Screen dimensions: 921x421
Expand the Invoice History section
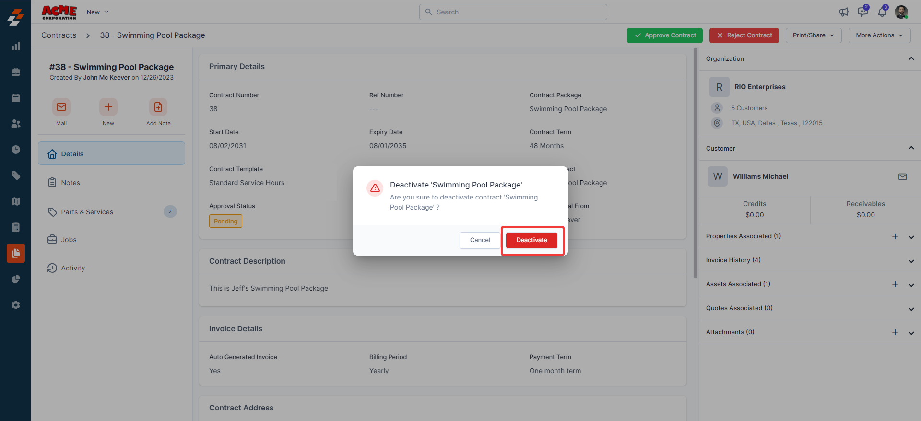point(911,261)
